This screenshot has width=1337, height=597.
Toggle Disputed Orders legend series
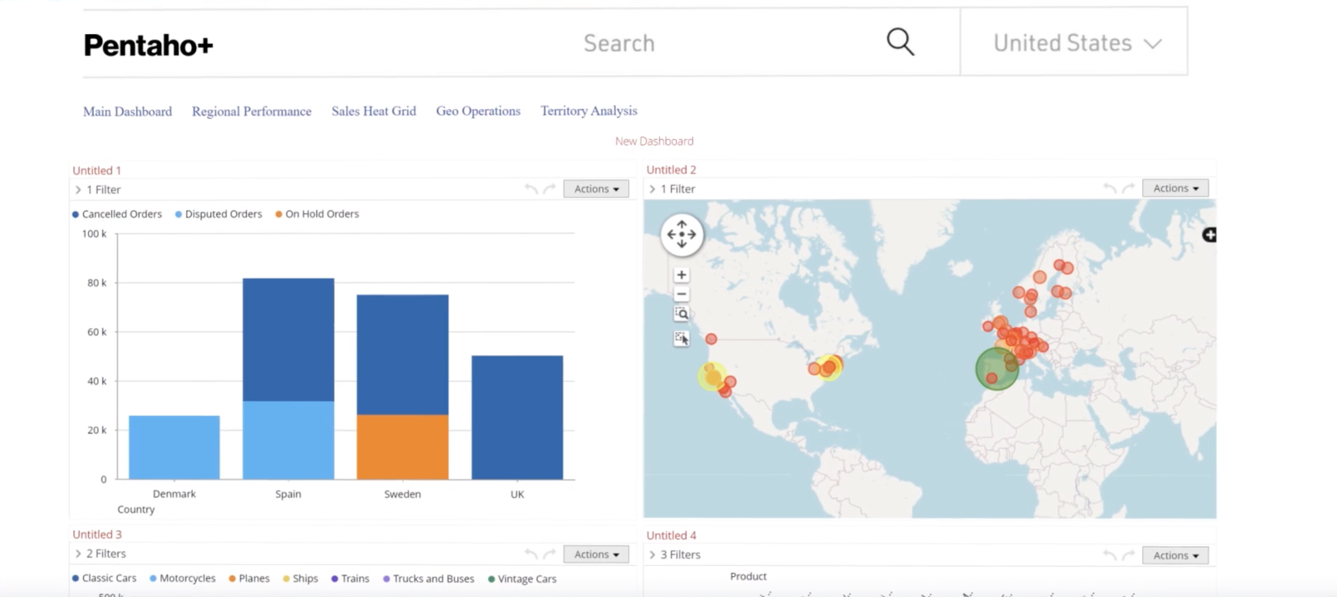coord(219,214)
